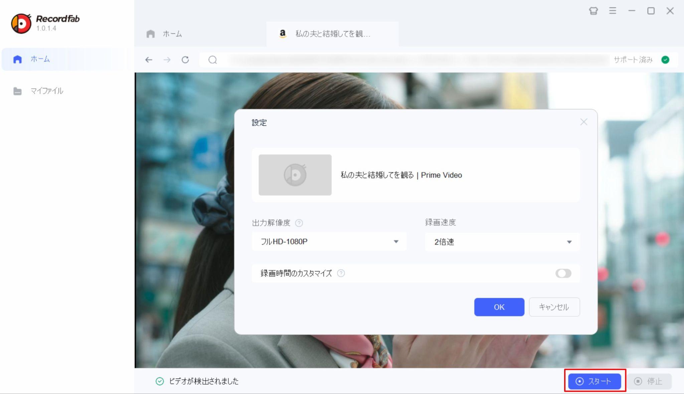
Task: Maximize the RecordFab window
Action: (651, 11)
